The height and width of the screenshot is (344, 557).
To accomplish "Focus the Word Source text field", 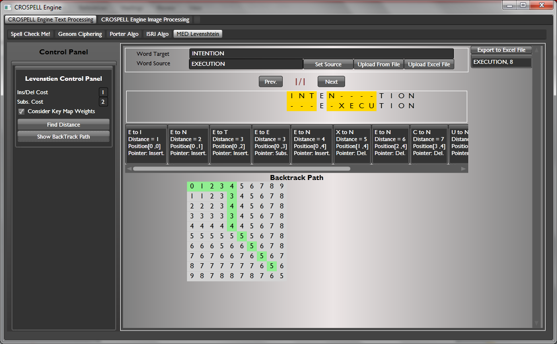I will pyautogui.click(x=246, y=64).
